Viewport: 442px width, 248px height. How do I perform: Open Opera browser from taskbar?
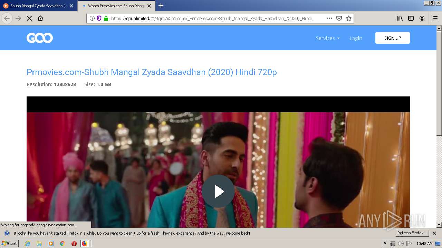74,244
